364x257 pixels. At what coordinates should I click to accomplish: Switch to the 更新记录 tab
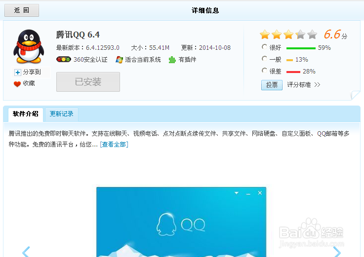tap(62, 114)
